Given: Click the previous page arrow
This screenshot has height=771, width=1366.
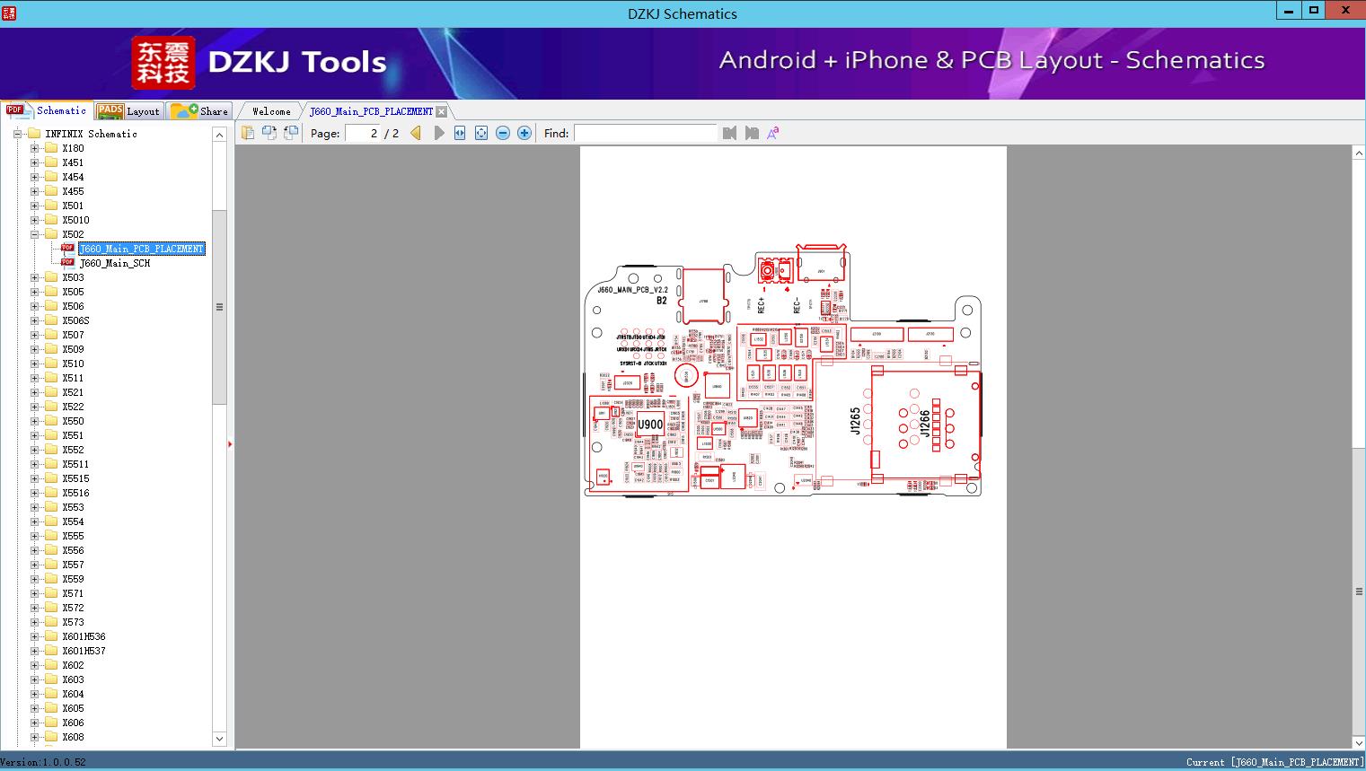Looking at the screenshot, I should point(416,133).
